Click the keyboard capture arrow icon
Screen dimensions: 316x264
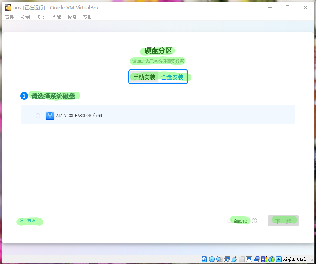coord(279,259)
